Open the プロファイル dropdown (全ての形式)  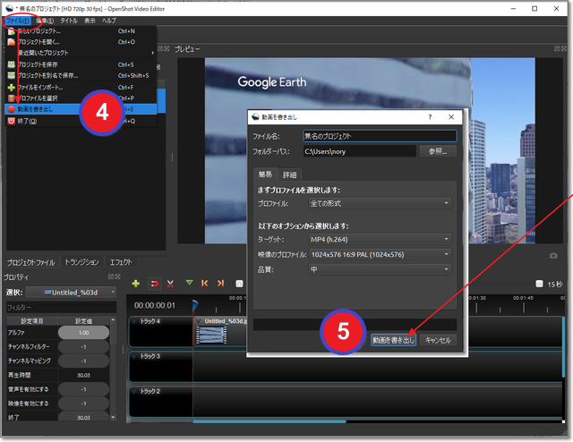[x=381, y=203]
